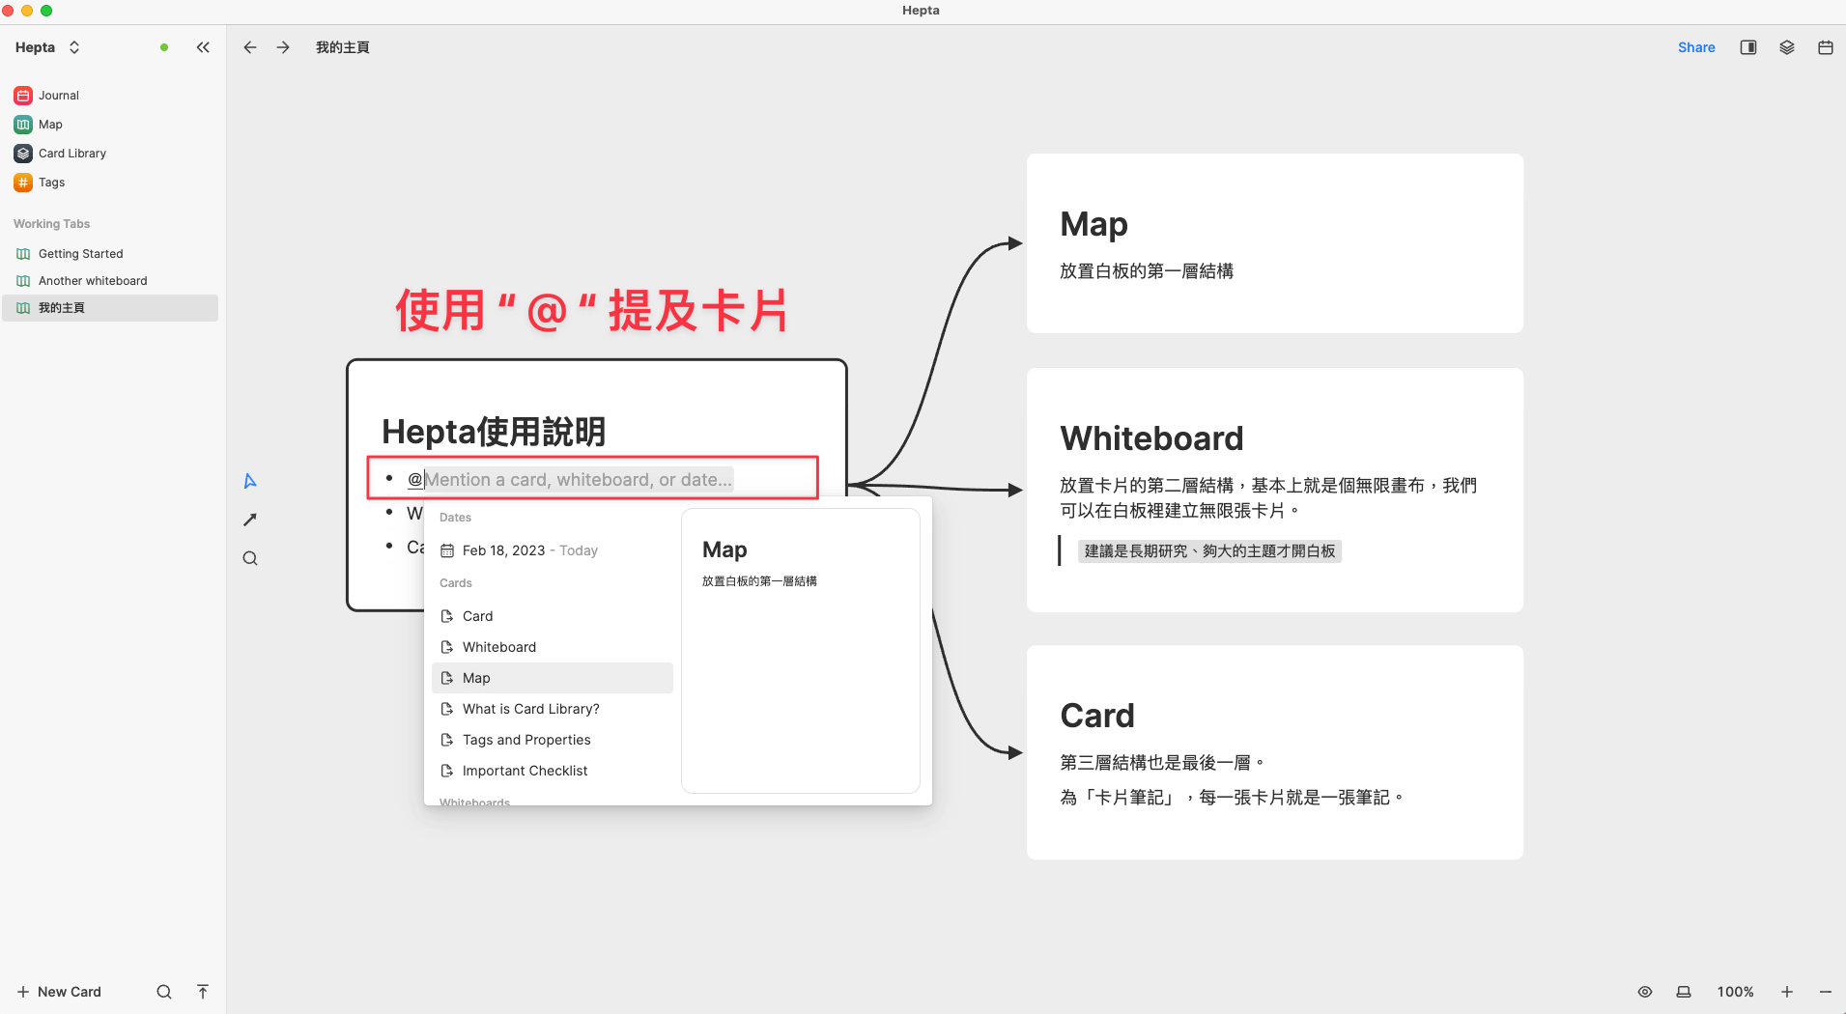
Task: Click the 100% zoom level control
Action: (1736, 992)
